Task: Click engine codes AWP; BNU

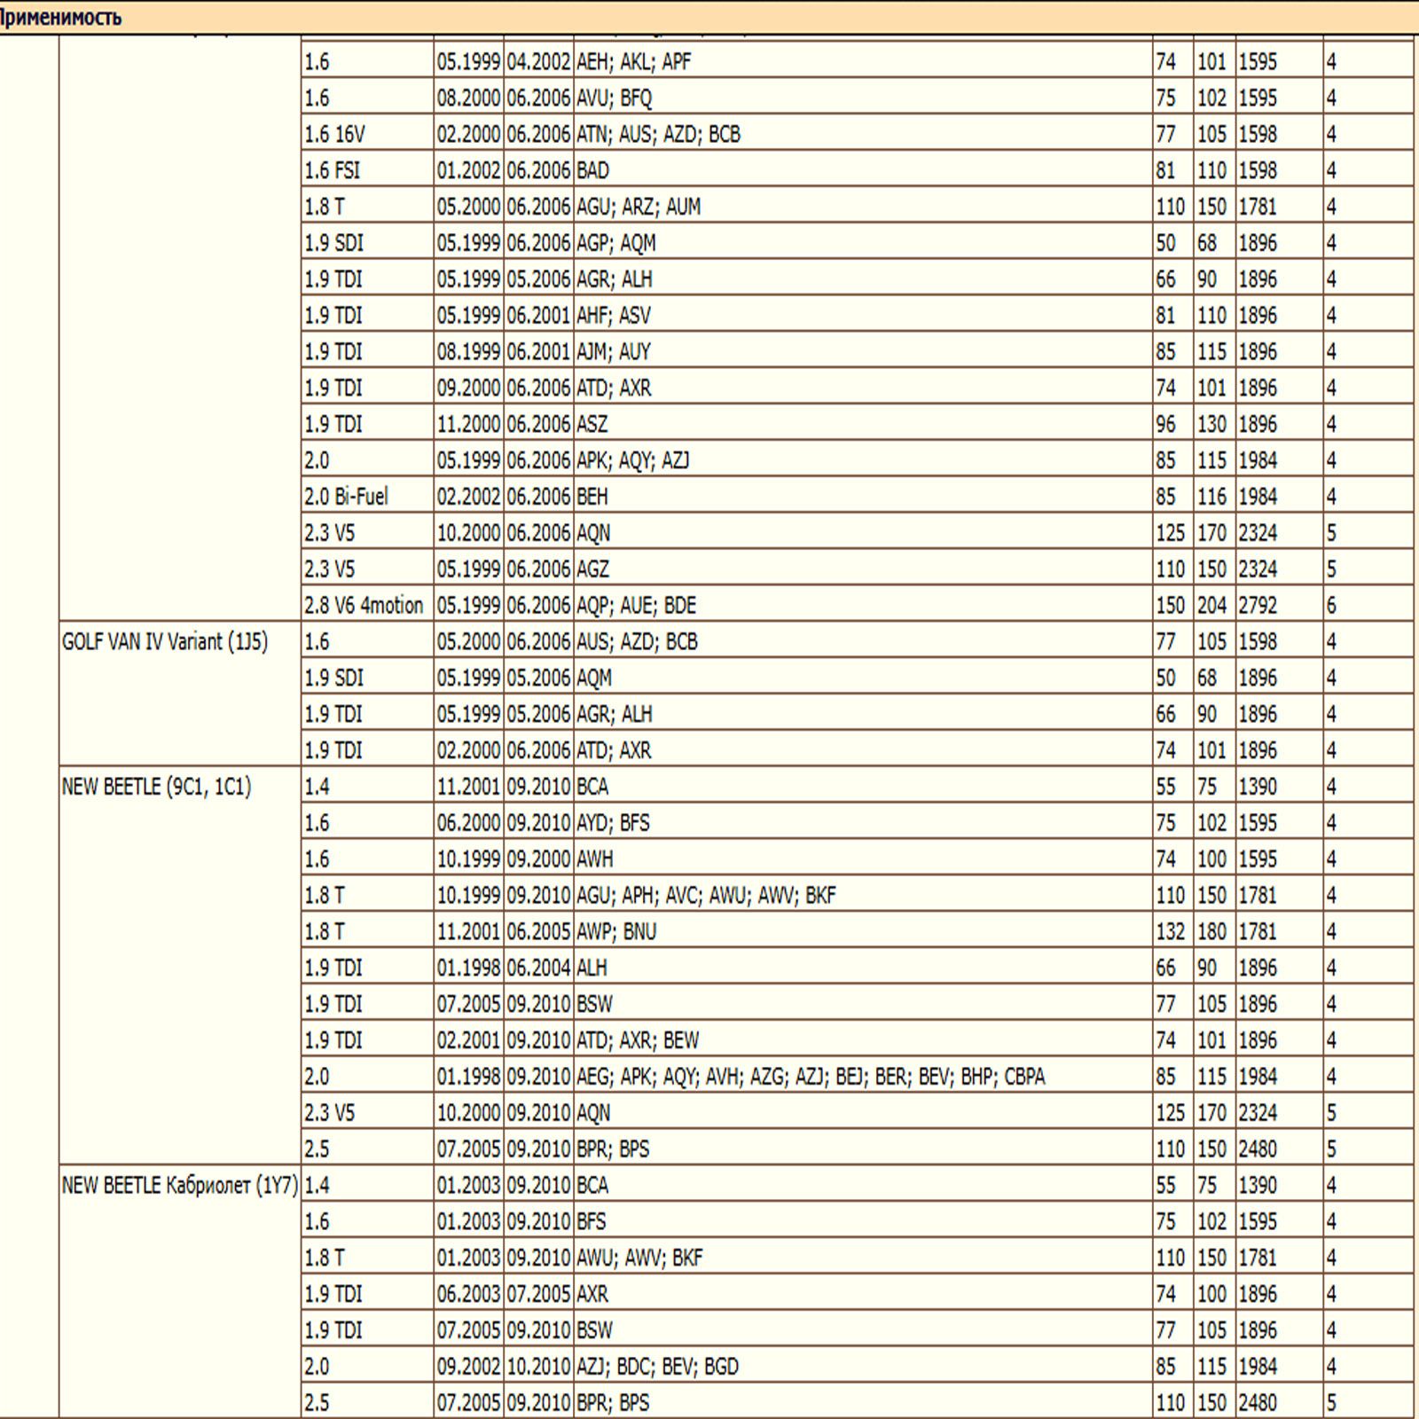Action: pyautogui.click(x=616, y=932)
